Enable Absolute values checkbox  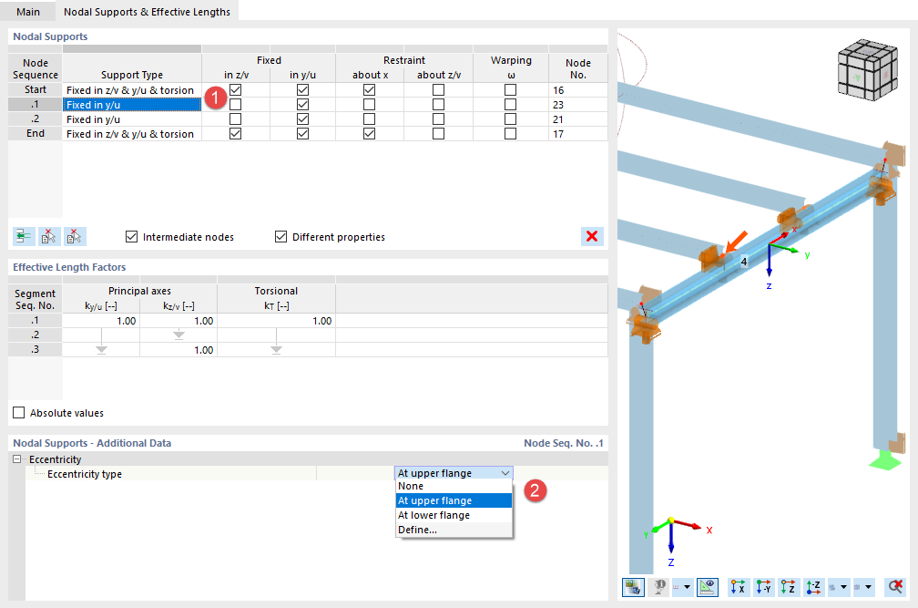tap(19, 413)
